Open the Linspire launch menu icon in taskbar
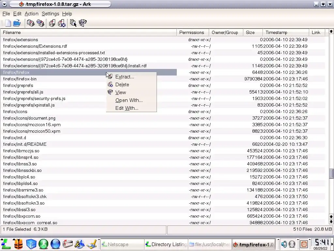The width and height of the screenshot is (334, 251). coord(6,244)
